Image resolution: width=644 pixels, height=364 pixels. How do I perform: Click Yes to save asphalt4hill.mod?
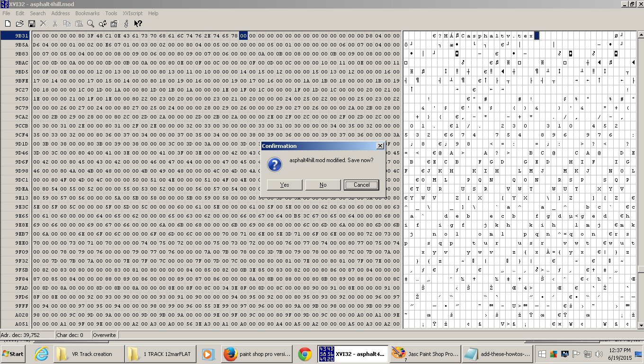pyautogui.click(x=285, y=185)
